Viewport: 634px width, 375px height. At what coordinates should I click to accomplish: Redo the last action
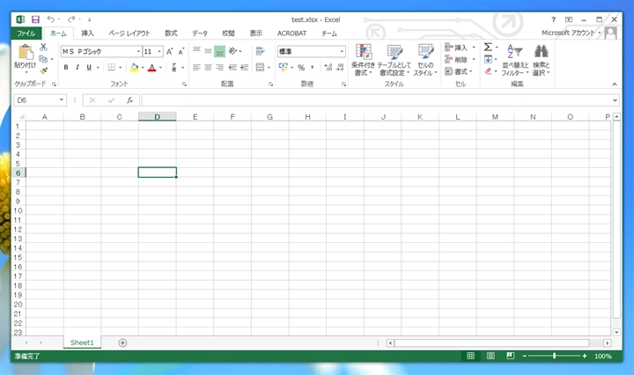coord(71,19)
